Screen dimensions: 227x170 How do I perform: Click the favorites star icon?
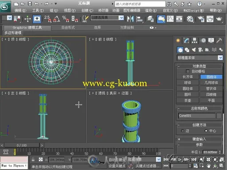tap(189, 4)
